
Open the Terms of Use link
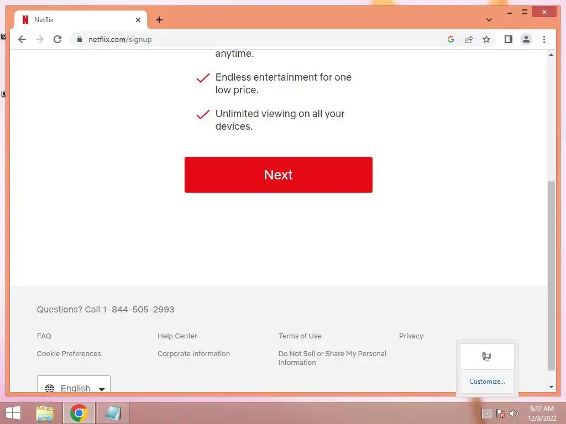pos(300,336)
